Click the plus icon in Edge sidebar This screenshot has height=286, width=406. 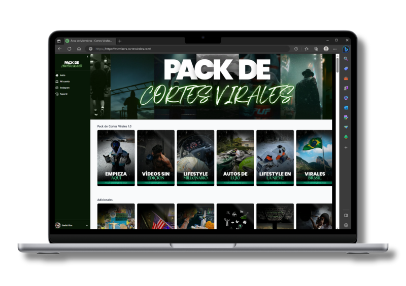(x=346, y=147)
